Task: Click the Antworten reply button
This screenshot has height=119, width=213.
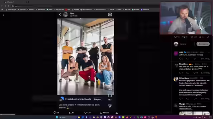Action: pos(203,44)
